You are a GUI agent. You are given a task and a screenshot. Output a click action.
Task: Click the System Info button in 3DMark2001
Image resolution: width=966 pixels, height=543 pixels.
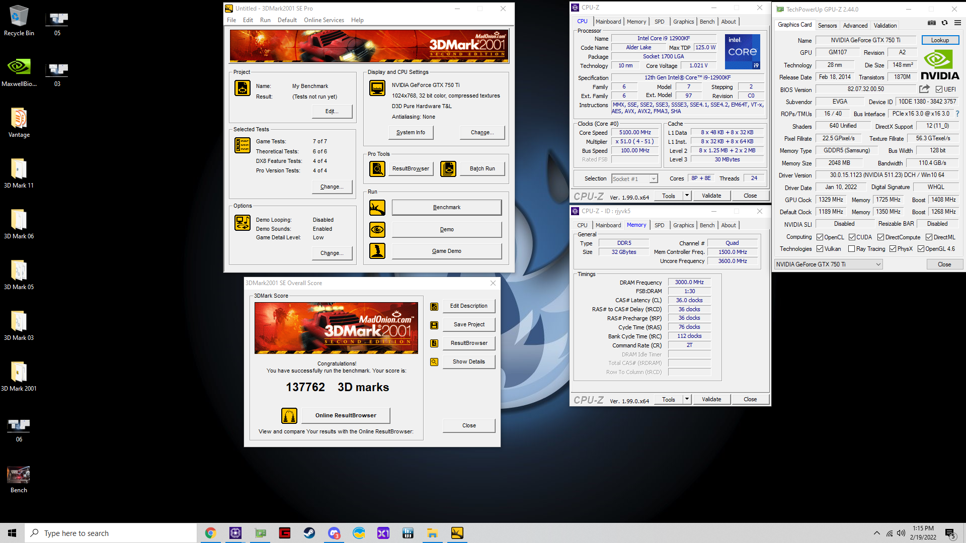411,133
